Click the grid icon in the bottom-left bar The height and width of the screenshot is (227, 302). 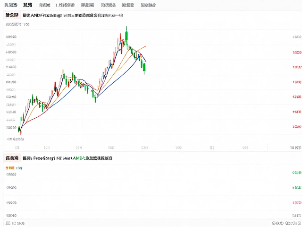click(8, 223)
